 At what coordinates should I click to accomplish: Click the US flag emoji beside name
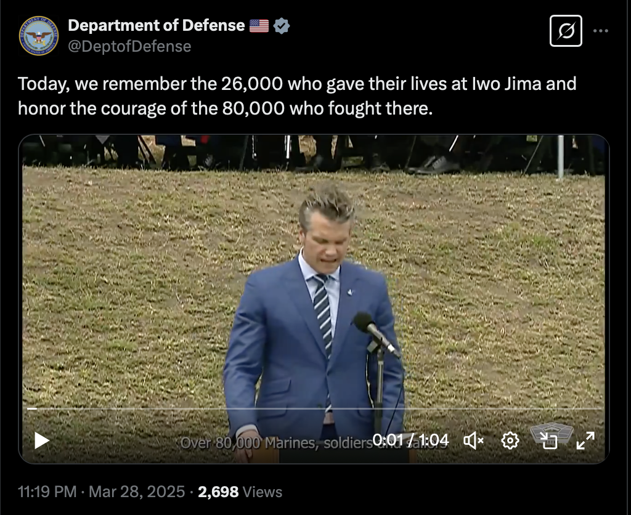[259, 26]
